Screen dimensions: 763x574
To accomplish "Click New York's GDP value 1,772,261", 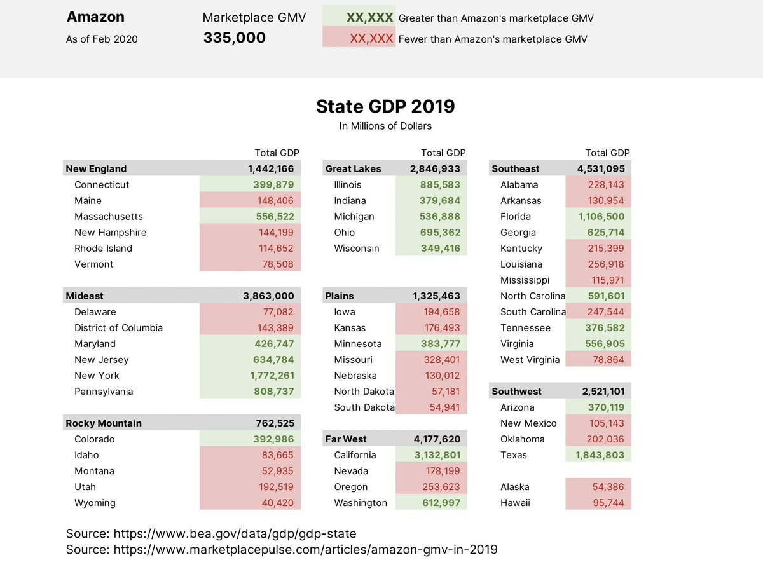I will pos(270,375).
